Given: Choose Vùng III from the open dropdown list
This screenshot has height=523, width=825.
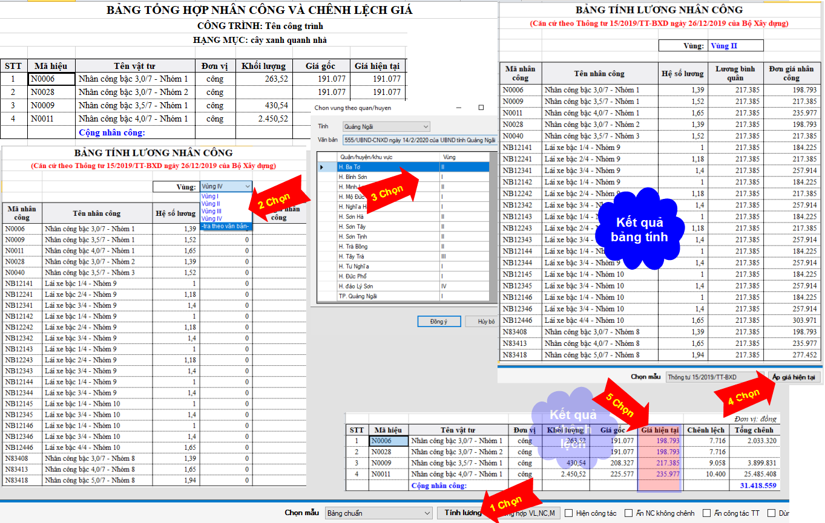Looking at the screenshot, I should (x=211, y=211).
